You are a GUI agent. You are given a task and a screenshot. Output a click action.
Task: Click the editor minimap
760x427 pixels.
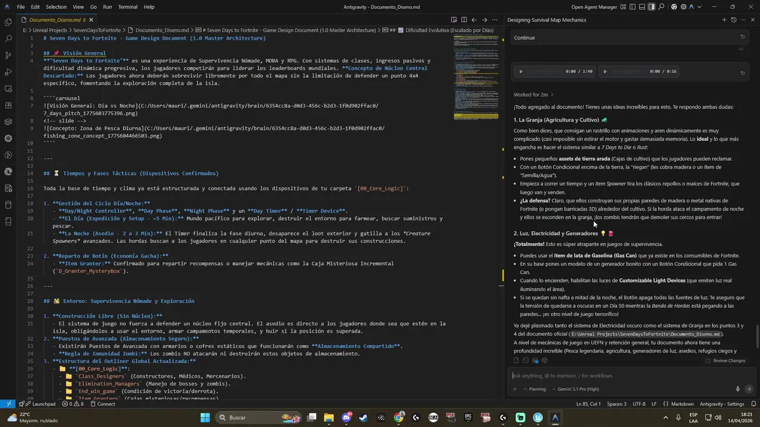point(476,77)
